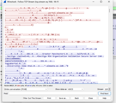The width and height of the screenshot is (116, 103).
Task: Click the Yogyakarta1.0...U. text line
Action: [x=15, y=63]
